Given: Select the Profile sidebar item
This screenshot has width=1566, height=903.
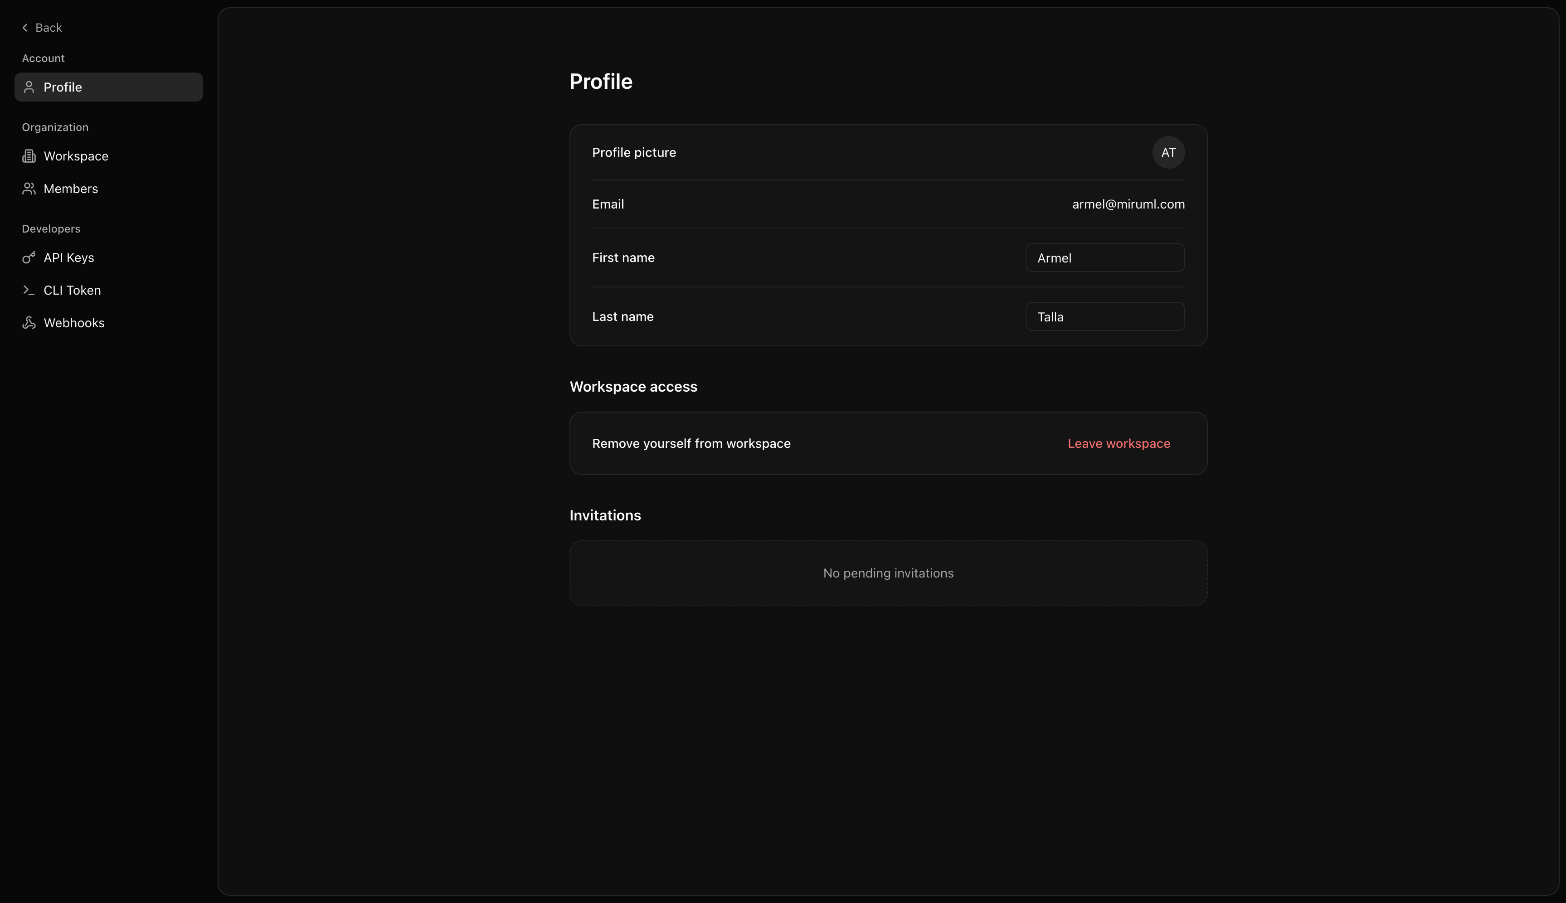Looking at the screenshot, I should pyautogui.click(x=108, y=87).
